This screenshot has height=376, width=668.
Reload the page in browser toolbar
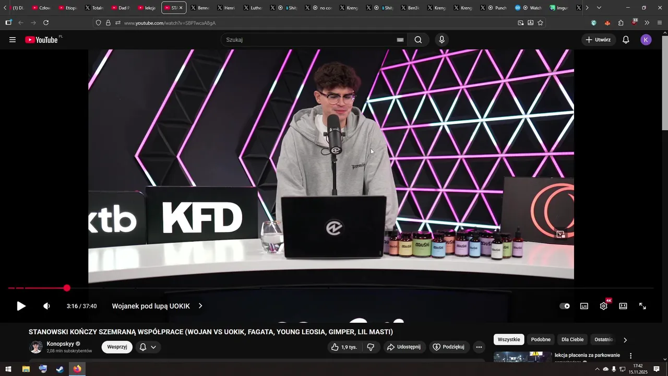pyautogui.click(x=46, y=23)
